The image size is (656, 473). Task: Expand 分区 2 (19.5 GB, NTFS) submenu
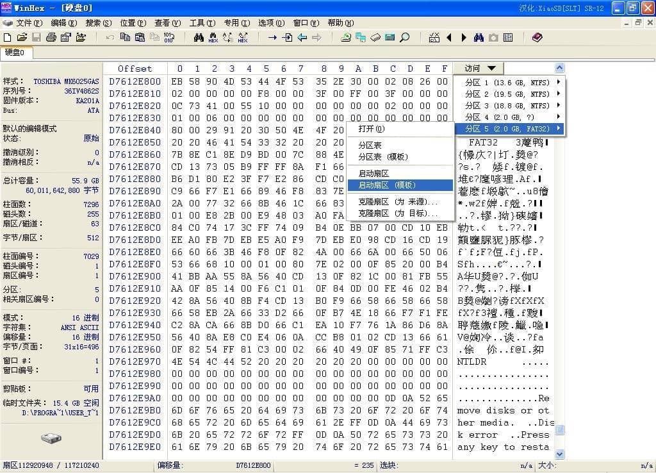(509, 94)
